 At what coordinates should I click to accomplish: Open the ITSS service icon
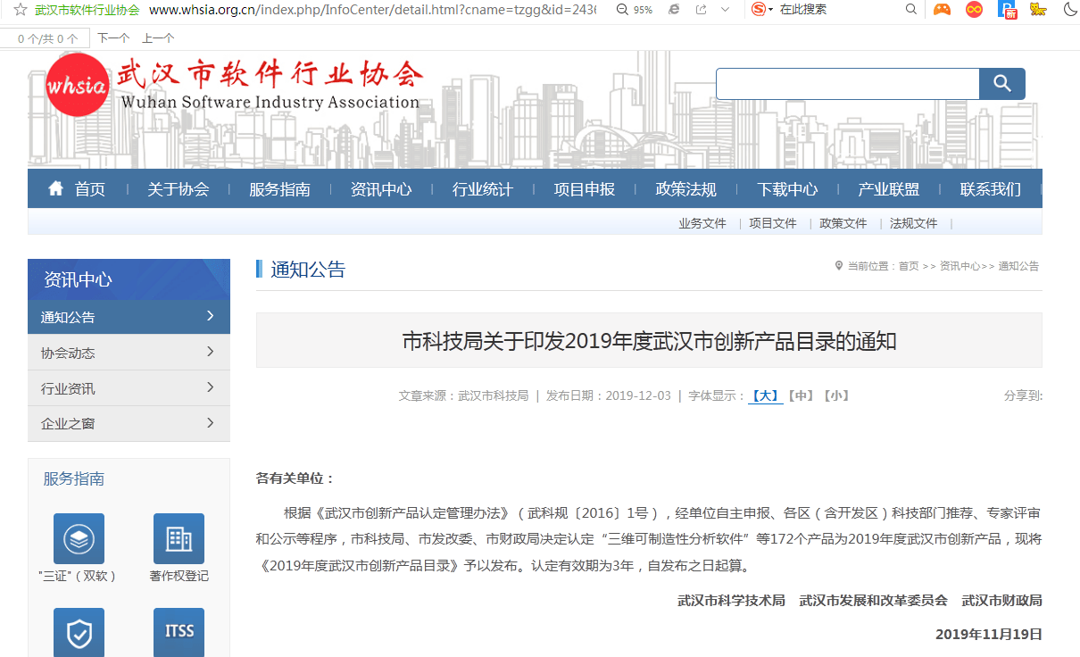pyautogui.click(x=179, y=632)
